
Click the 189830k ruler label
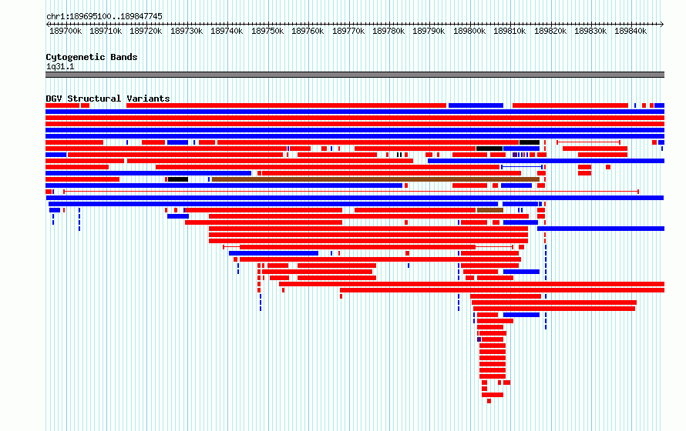pyautogui.click(x=590, y=31)
